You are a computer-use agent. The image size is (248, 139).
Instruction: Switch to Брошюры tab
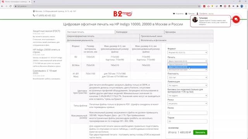tap(189, 32)
